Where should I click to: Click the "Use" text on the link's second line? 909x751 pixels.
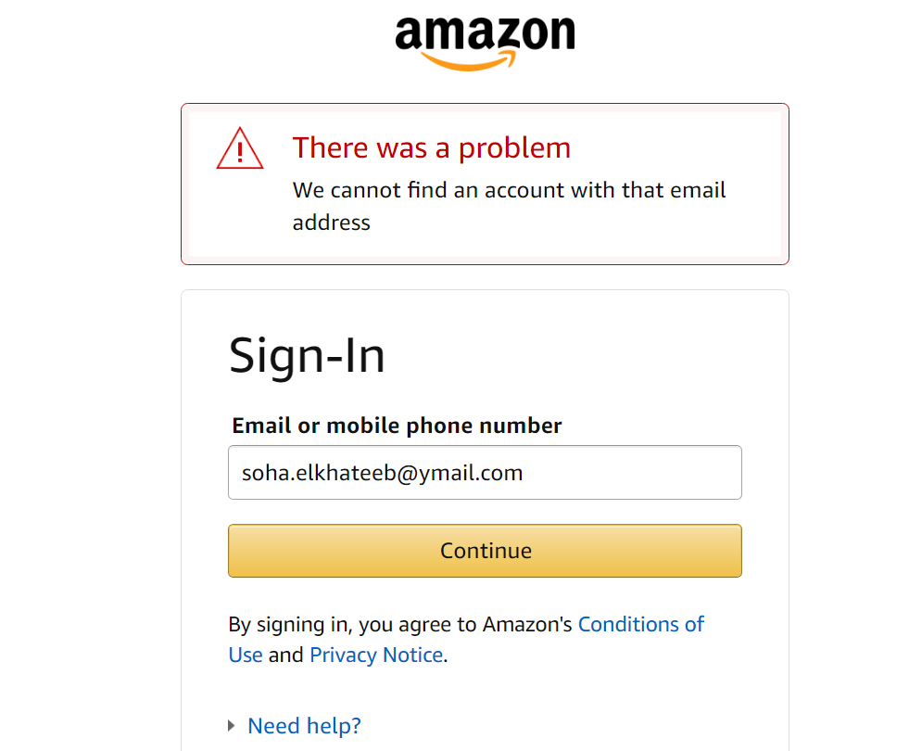coord(246,655)
